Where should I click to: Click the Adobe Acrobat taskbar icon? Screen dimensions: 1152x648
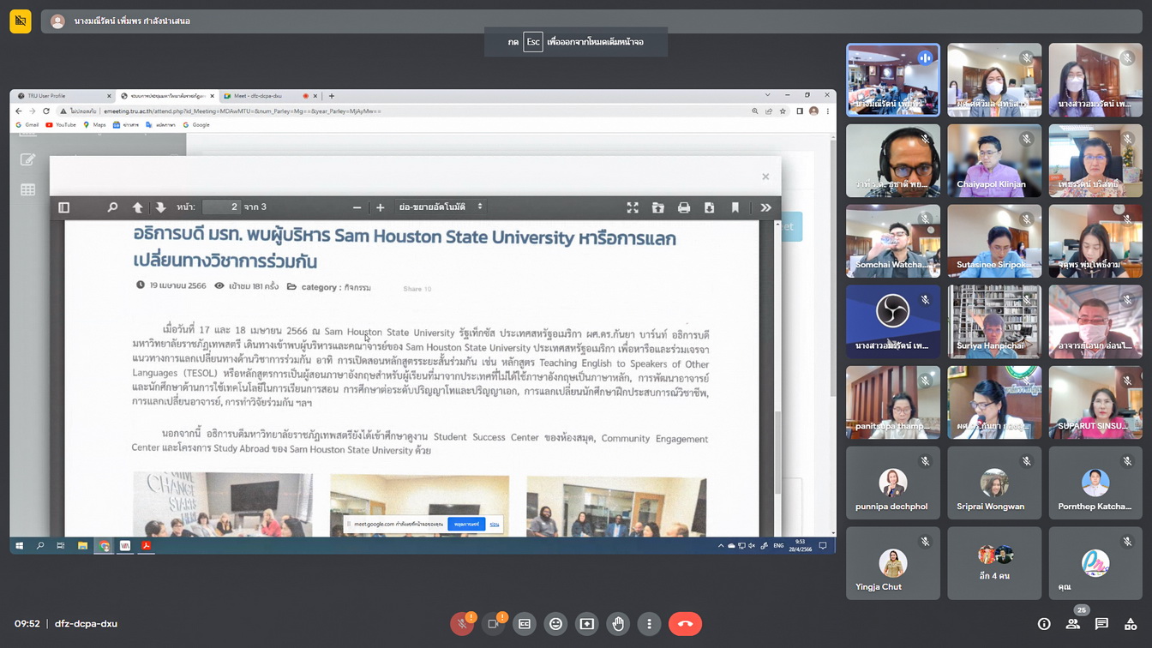pos(147,545)
